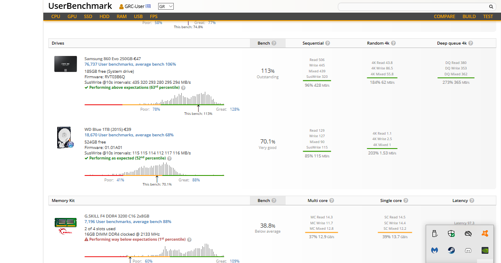The width and height of the screenshot is (501, 263).
Task: Open the FPS menu
Action: 154,16
